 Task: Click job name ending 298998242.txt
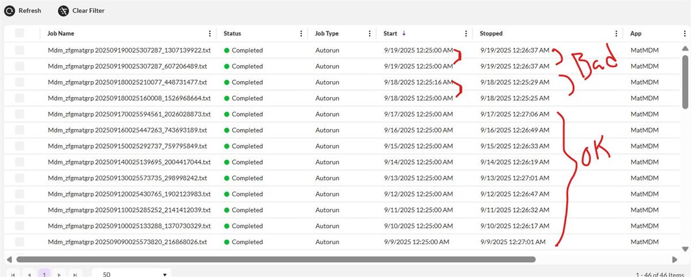pos(127,178)
